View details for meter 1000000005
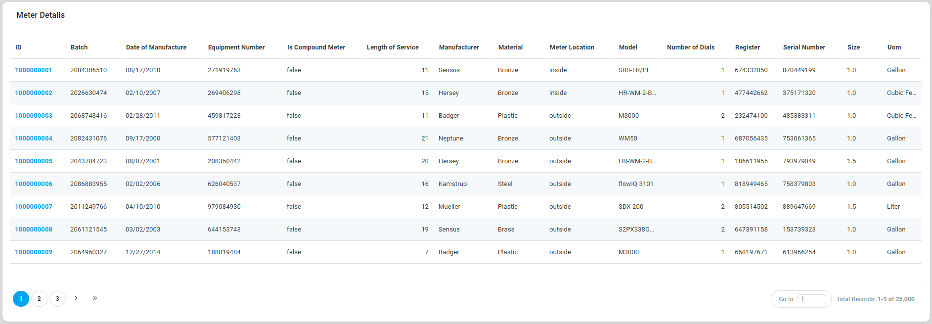932x324 pixels. [x=34, y=161]
